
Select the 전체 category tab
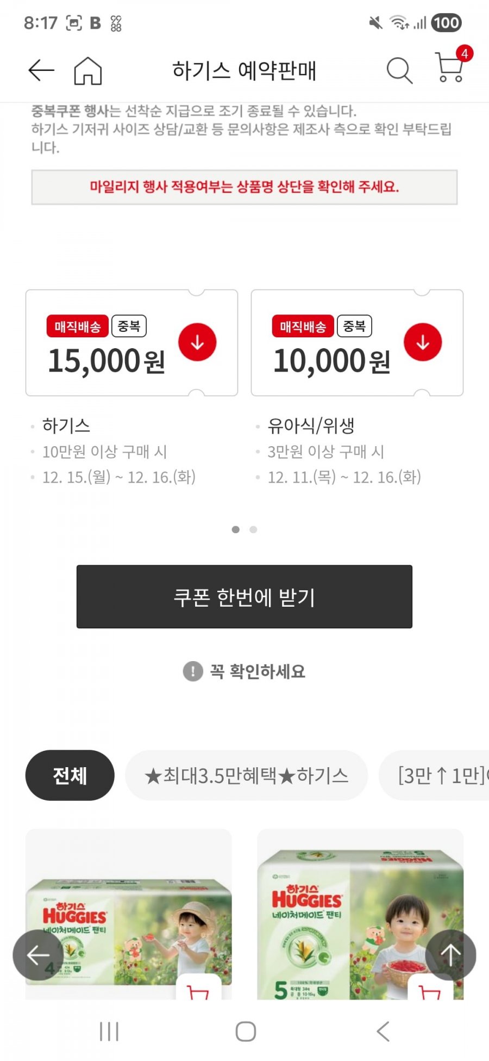[x=70, y=775]
